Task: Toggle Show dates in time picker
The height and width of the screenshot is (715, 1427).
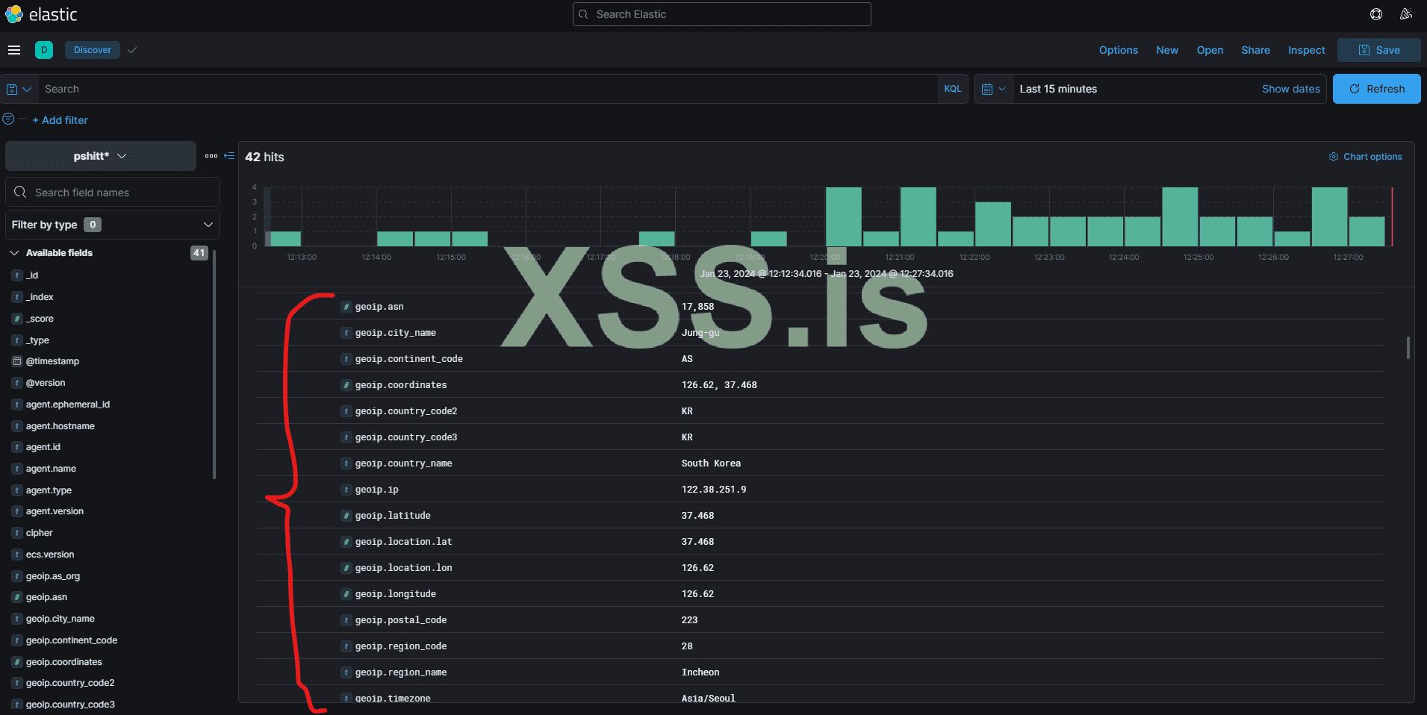Action: [x=1290, y=89]
